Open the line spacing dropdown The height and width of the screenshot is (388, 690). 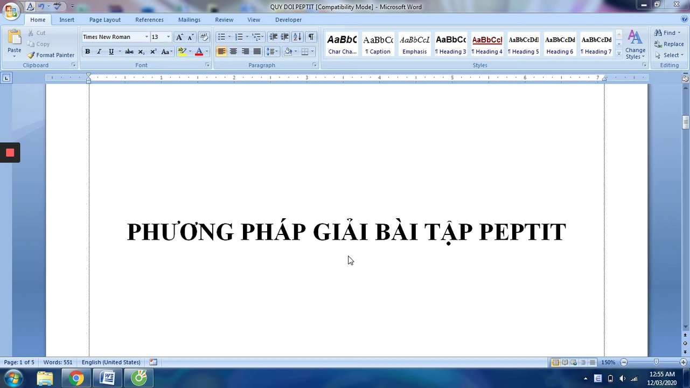point(271,52)
